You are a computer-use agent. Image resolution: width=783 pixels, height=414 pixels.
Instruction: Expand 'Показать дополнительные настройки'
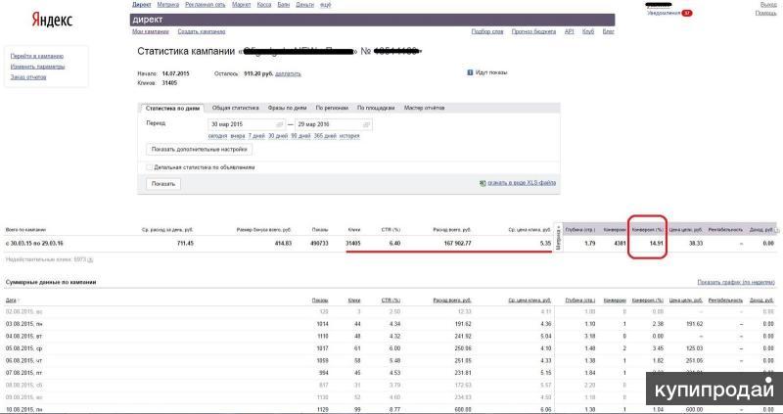pyautogui.click(x=200, y=150)
